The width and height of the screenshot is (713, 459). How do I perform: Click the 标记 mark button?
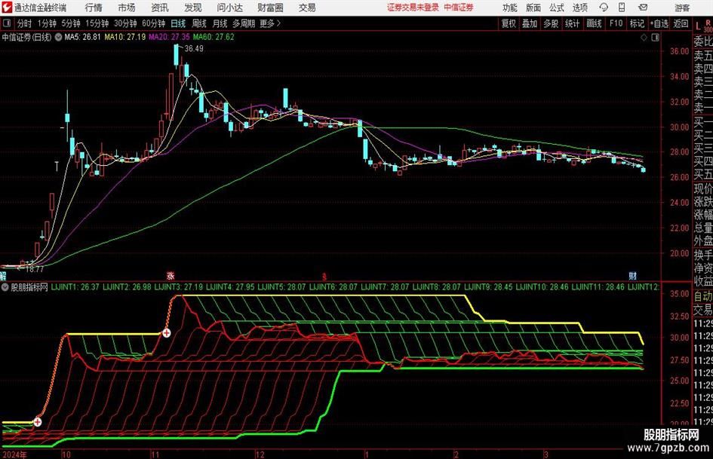[637, 23]
